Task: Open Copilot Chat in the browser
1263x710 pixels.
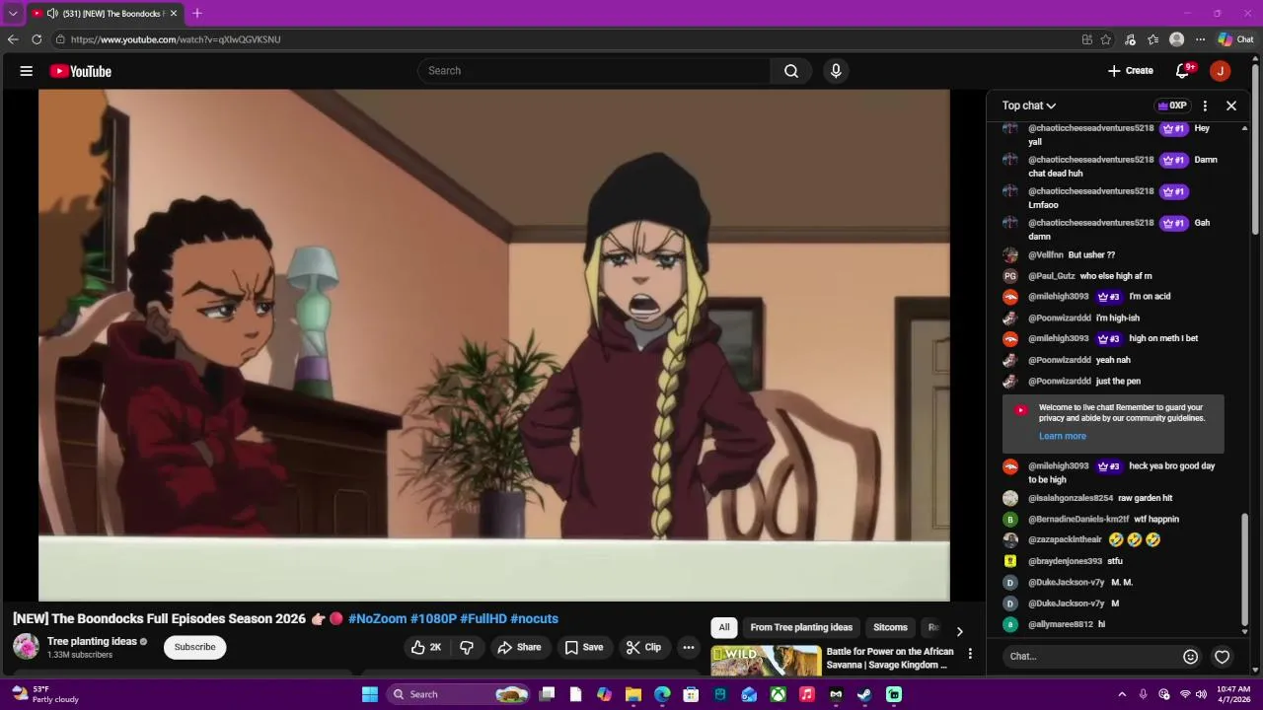Action: [x=1235, y=39]
